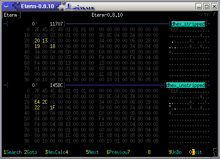Select highlighted byte 19 in stripped pane
This screenshot has width=220, height=159.
coord(37,46)
